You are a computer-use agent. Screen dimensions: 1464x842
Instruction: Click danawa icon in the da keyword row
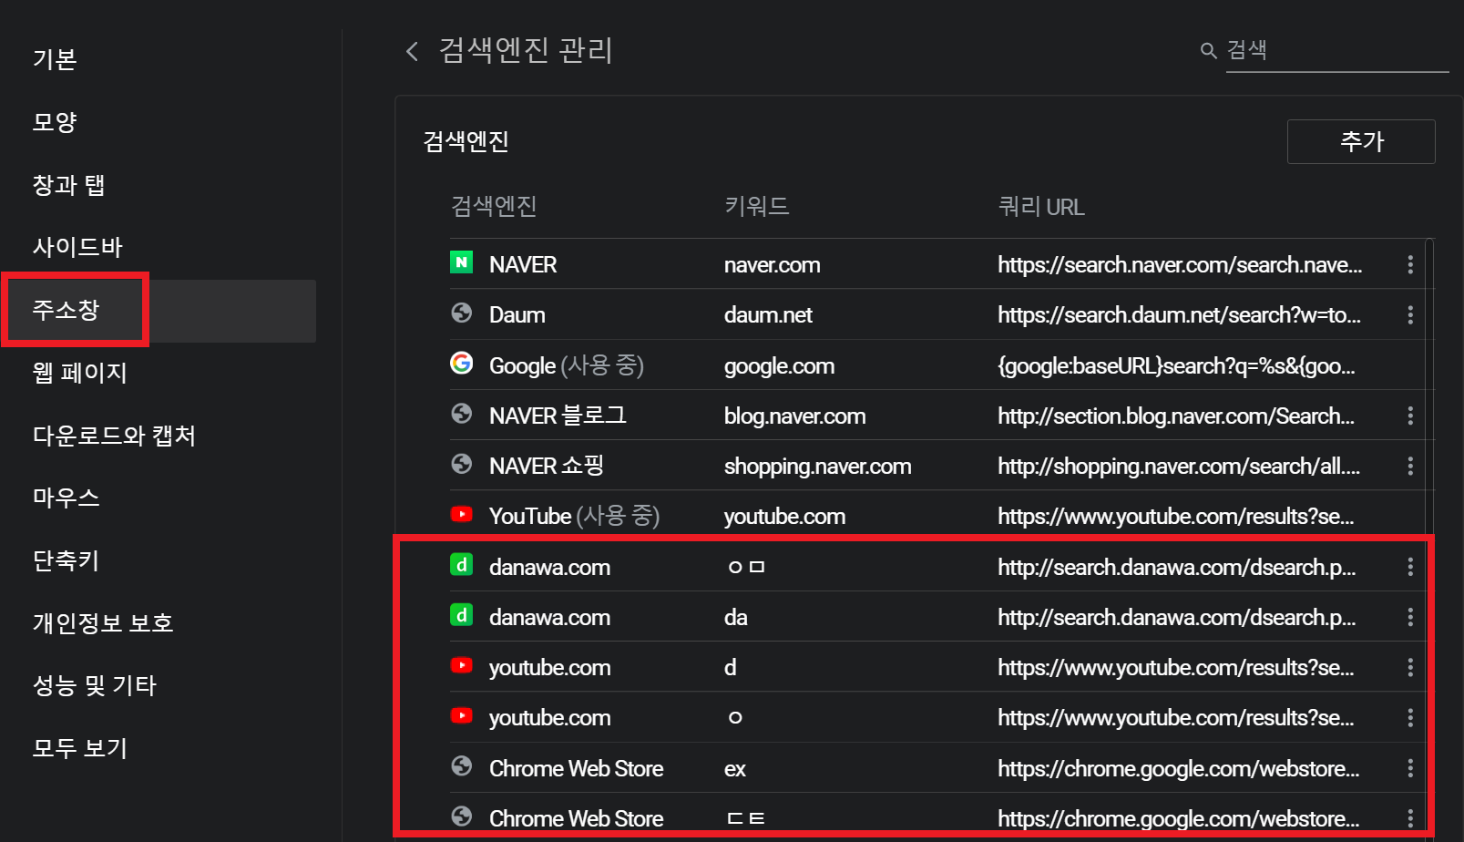(462, 615)
